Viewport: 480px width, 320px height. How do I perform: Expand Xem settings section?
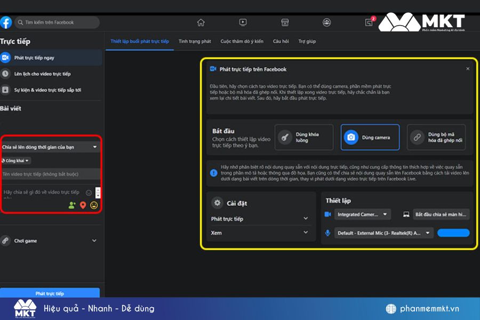tap(260, 233)
